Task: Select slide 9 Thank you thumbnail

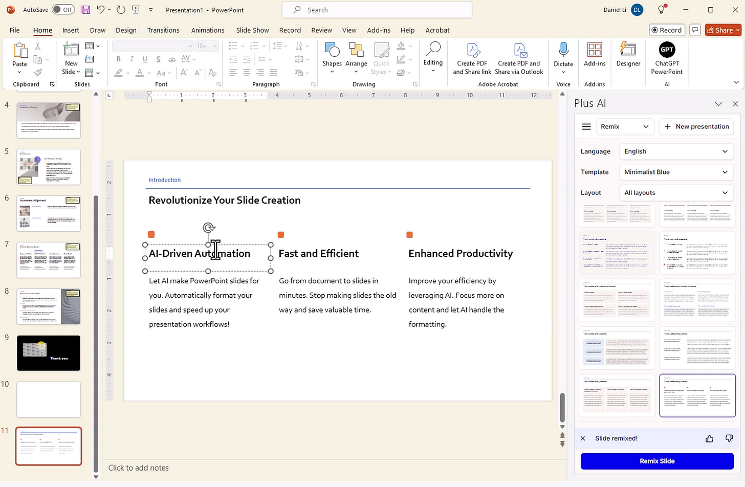Action: point(49,353)
